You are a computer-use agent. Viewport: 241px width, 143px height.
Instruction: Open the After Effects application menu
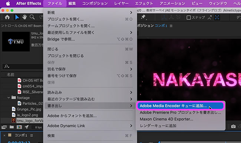(x=29, y=3)
